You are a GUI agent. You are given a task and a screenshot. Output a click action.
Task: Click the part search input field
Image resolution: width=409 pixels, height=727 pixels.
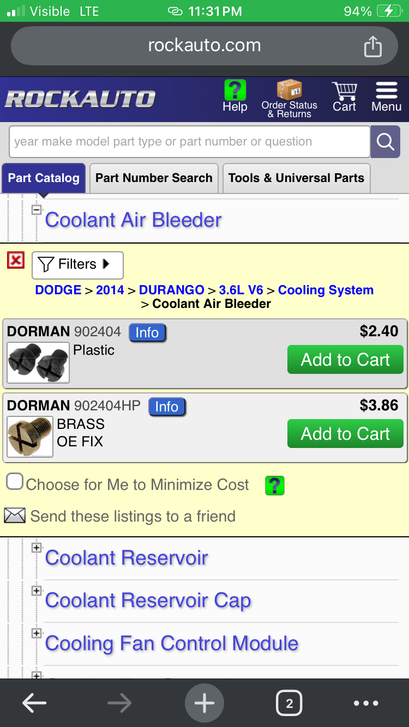pos(190,142)
